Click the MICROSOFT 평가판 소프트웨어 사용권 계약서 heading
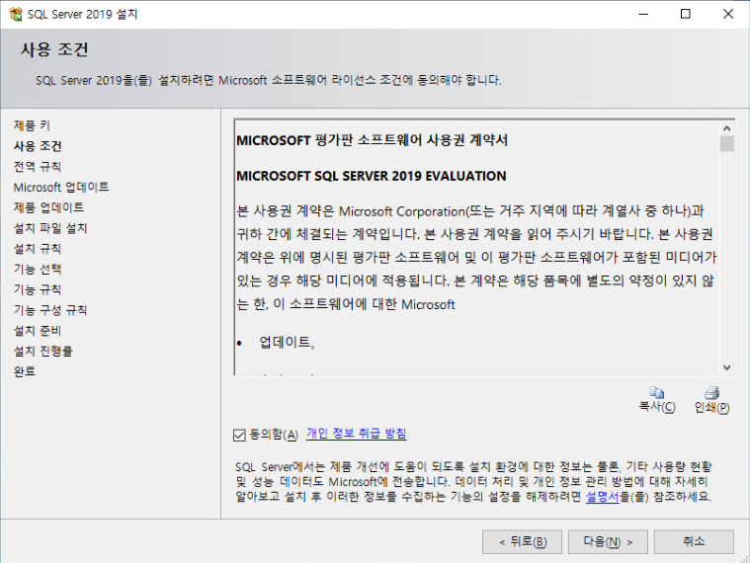 coord(373,140)
